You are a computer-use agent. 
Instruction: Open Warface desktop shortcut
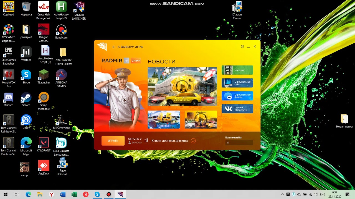(x=26, y=54)
